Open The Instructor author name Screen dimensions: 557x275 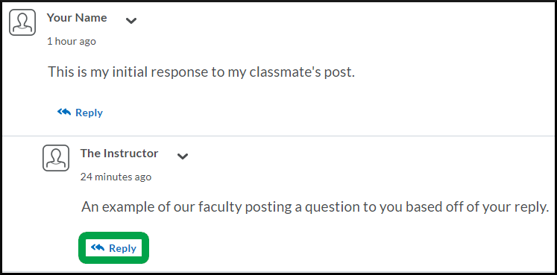(119, 154)
